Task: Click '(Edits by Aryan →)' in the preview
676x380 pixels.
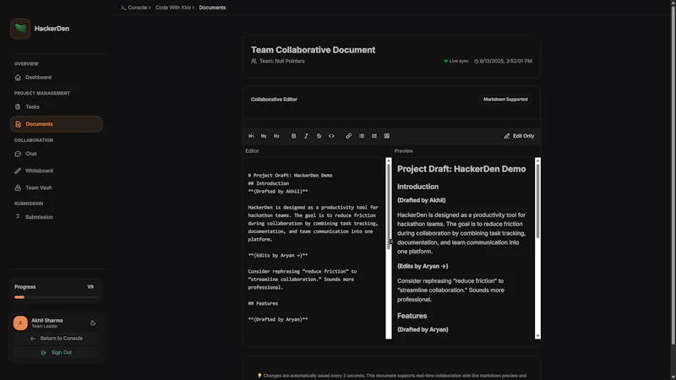Action: (422, 267)
